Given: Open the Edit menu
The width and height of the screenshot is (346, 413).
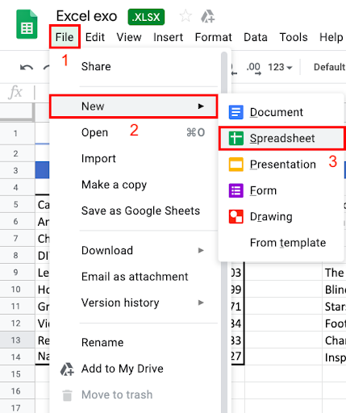Looking at the screenshot, I should click(95, 37).
